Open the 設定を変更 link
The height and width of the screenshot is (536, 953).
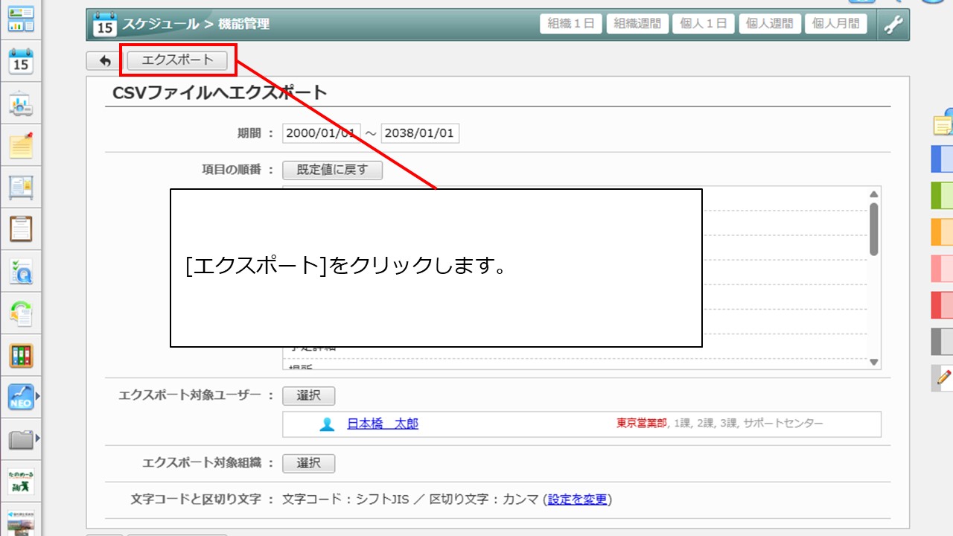point(578,500)
